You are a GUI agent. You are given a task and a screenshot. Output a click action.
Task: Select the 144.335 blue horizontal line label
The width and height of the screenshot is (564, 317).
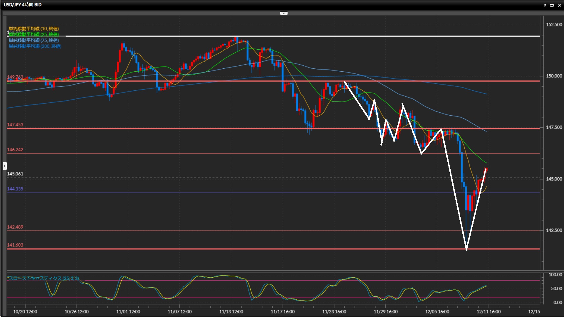15,189
